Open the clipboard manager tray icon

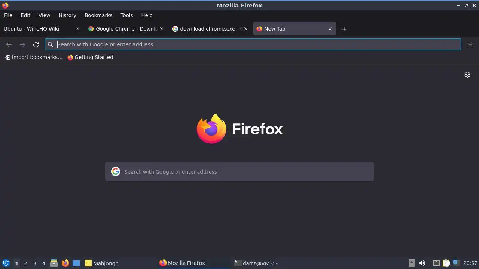click(446, 263)
